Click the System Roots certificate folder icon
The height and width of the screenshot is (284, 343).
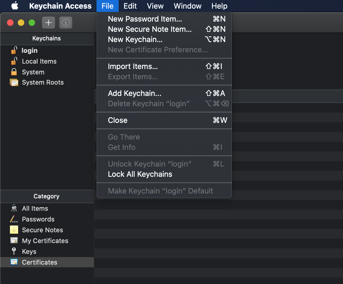click(14, 82)
